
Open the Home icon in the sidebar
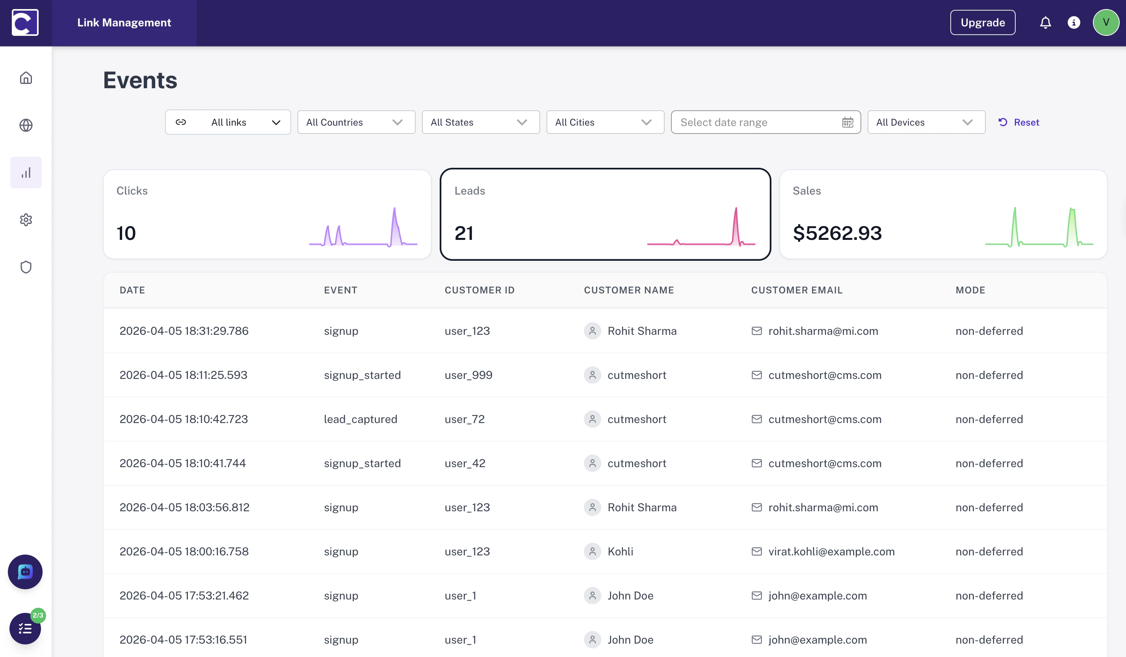26,77
